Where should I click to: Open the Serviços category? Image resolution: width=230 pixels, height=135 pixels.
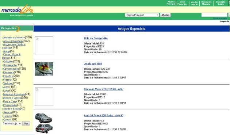click(x=8, y=113)
